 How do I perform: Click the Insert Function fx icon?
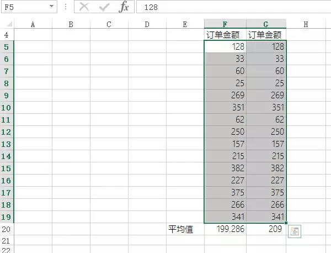[x=124, y=7]
